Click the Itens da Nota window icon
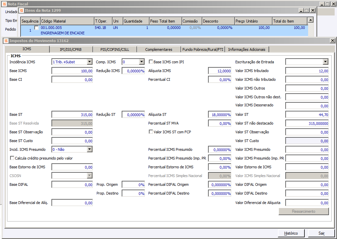The width and height of the screenshot is (337, 239). click(x=22, y=10)
